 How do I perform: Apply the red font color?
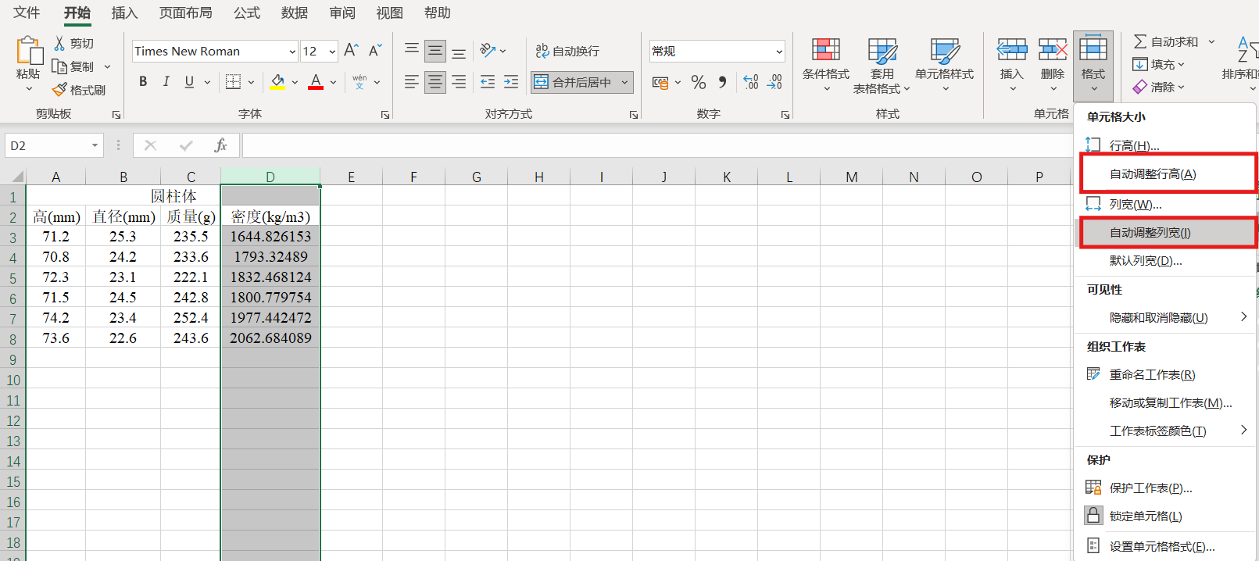316,81
